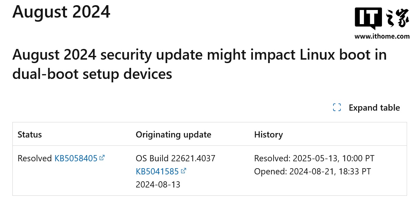Click the 2024-08-13 release date
Screen dimensions: 416x203
click(x=158, y=184)
